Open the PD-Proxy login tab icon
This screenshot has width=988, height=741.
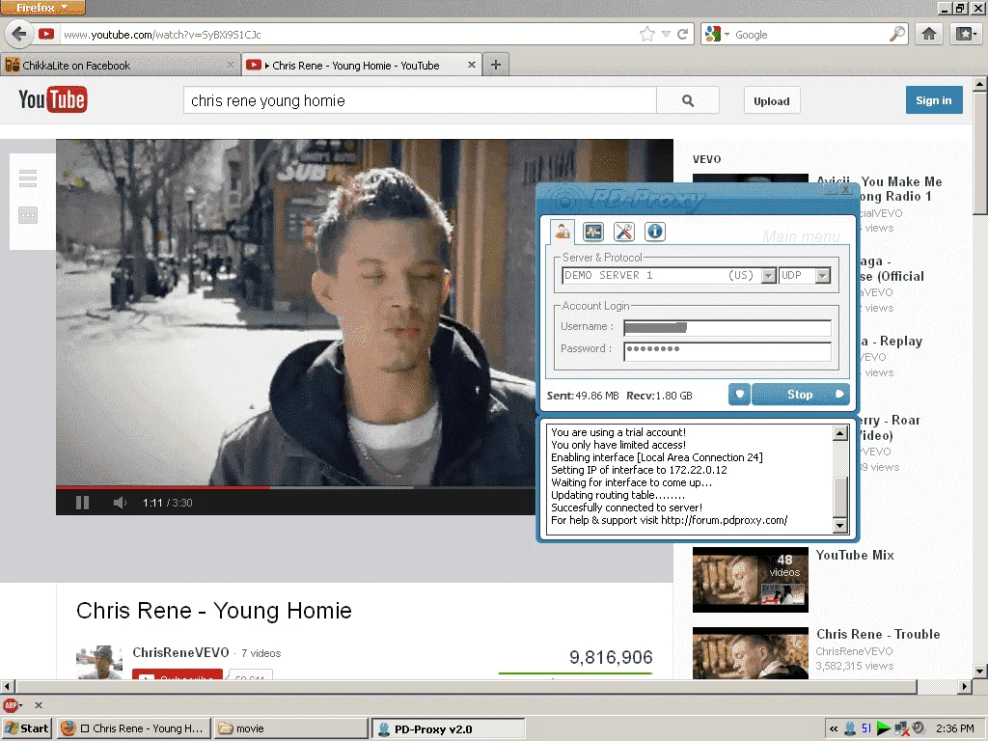[563, 232]
